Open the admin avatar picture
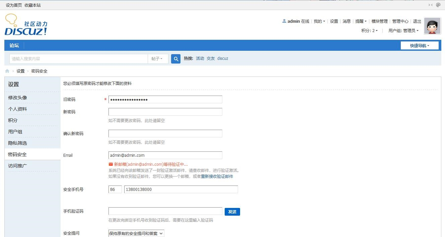The height and width of the screenshot is (237, 445). click(x=432, y=26)
